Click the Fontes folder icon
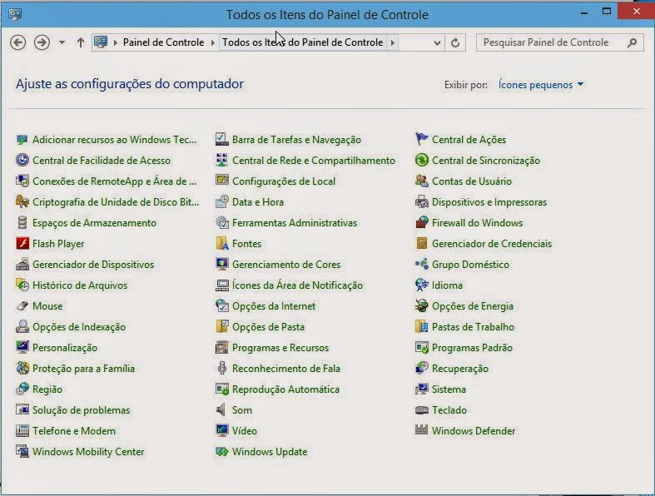 click(222, 243)
